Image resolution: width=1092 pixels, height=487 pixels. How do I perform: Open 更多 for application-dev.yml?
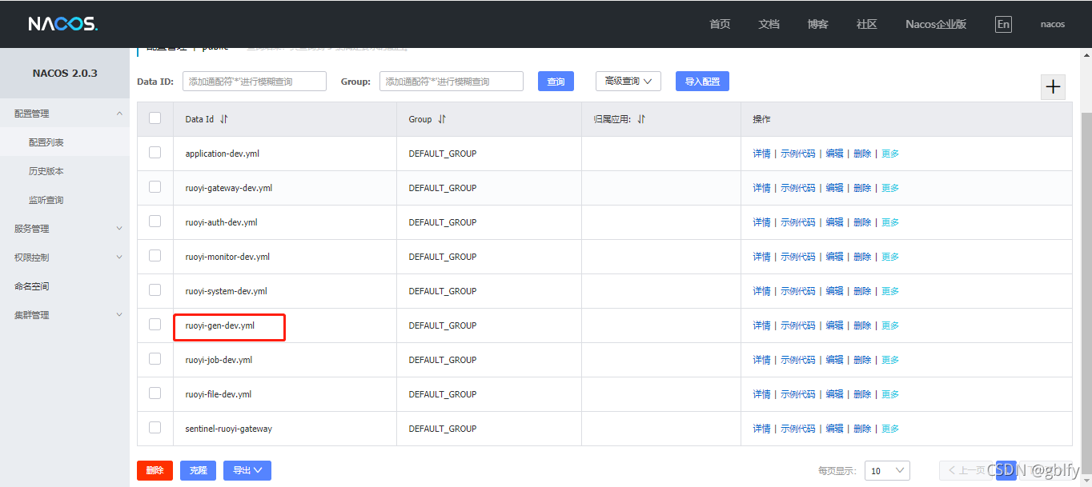890,154
